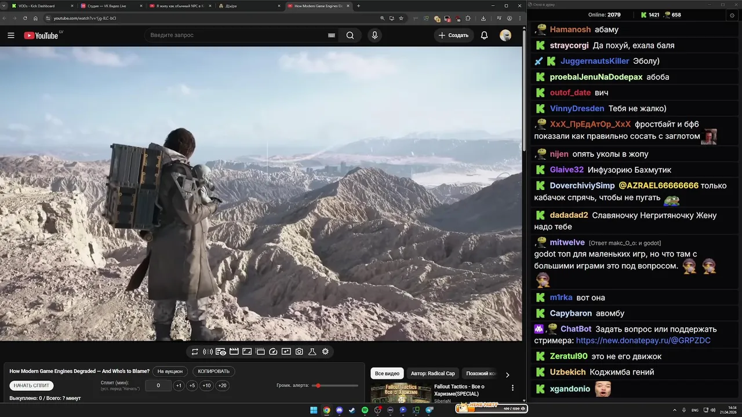
Task: Click НАЧАТЬ СПЛИТ button
Action: (x=31, y=386)
